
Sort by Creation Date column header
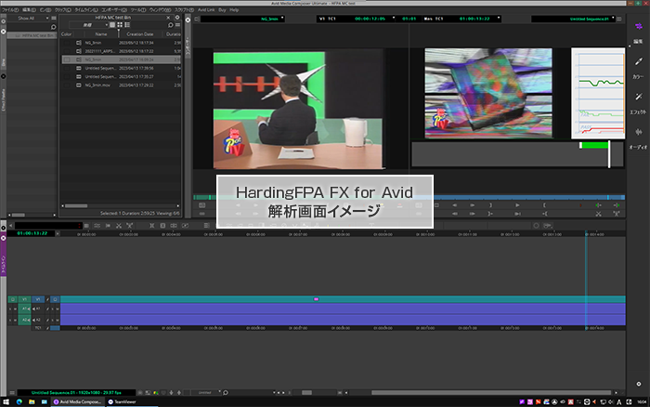(x=140, y=34)
